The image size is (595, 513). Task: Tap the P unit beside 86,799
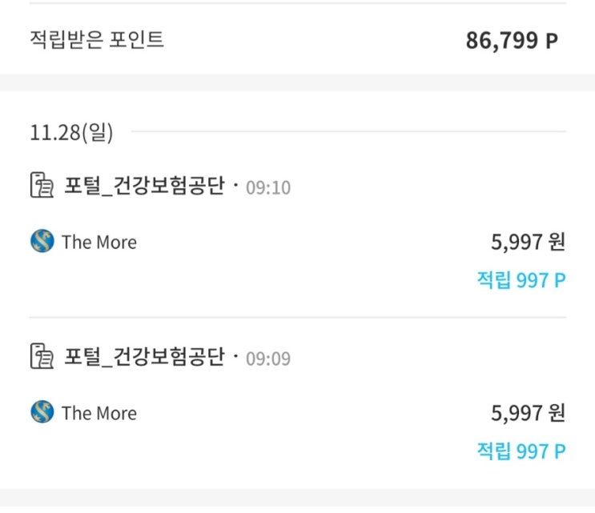(551, 41)
